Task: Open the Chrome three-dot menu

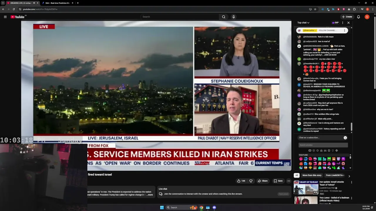Action: (372, 9)
